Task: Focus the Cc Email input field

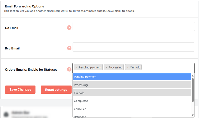Action: click(134, 26)
